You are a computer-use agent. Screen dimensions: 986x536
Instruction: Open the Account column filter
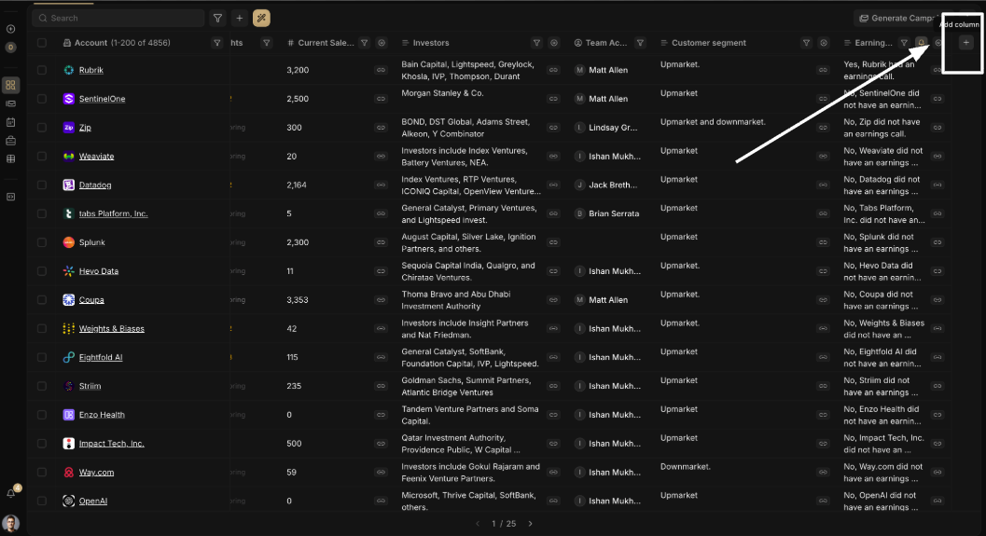217,43
